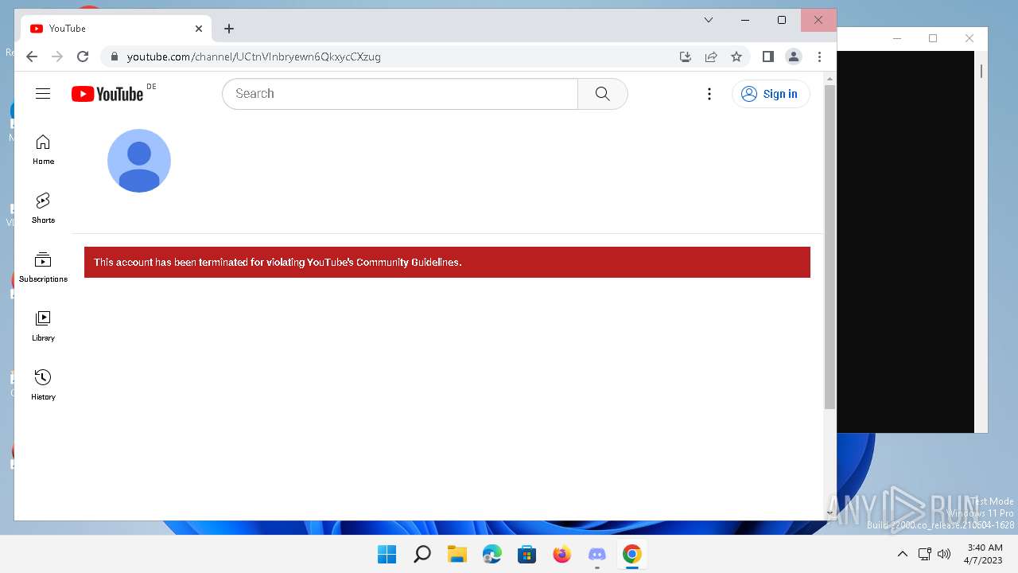Toggle the Chrome side panel
This screenshot has height=573, width=1018.
coord(767,57)
